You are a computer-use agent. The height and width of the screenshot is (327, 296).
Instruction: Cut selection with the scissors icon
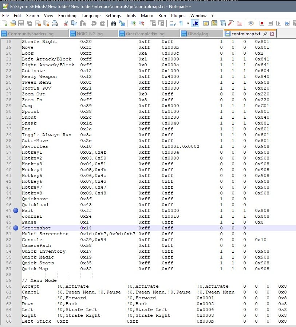click(66, 23)
